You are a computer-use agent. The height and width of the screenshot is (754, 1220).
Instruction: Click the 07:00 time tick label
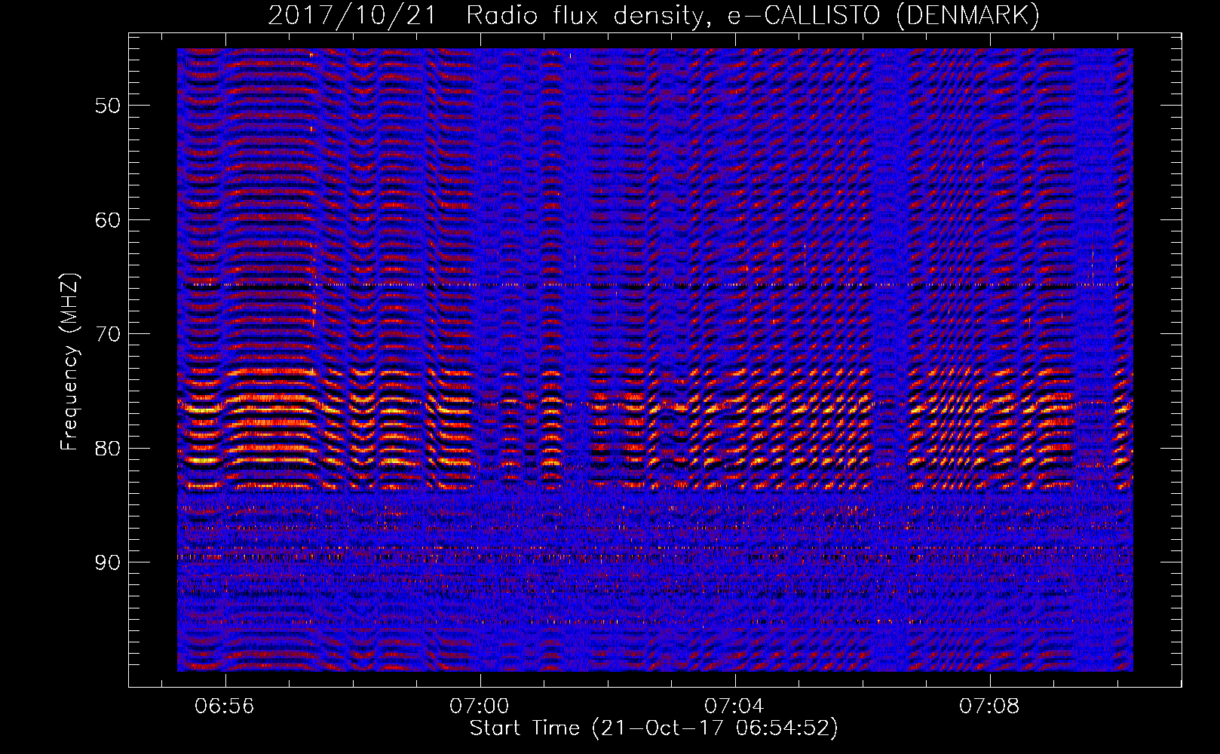coord(480,706)
